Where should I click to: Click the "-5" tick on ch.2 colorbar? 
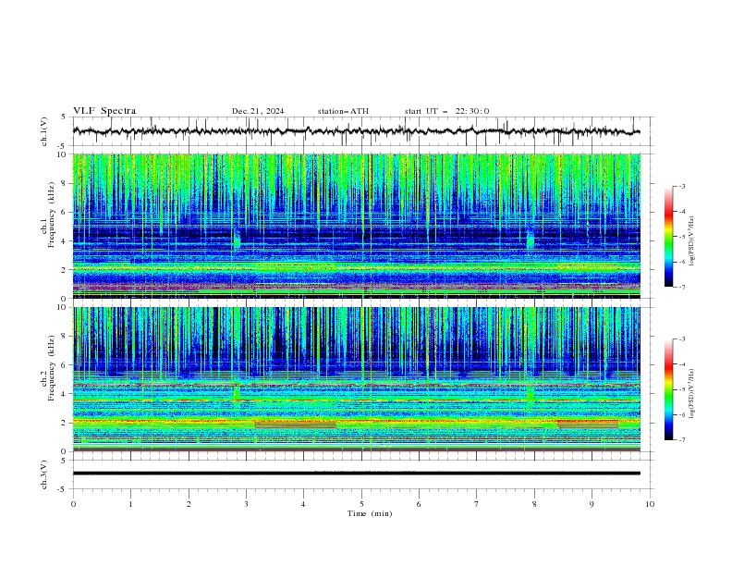click(681, 389)
